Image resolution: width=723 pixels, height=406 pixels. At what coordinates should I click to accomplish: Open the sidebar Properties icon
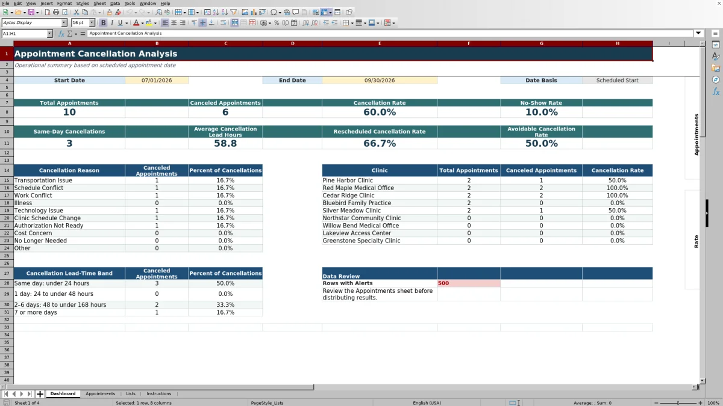coord(716,45)
